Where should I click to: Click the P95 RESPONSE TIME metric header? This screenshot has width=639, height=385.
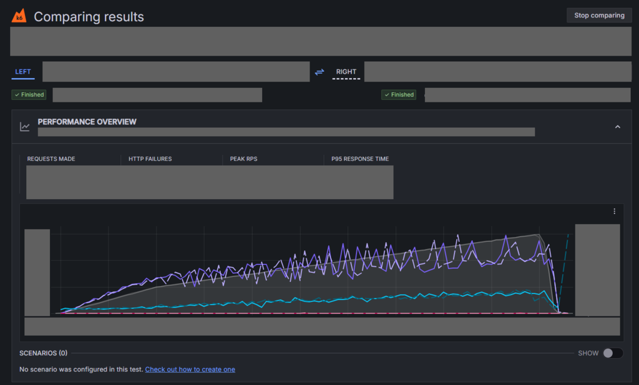pyautogui.click(x=360, y=159)
